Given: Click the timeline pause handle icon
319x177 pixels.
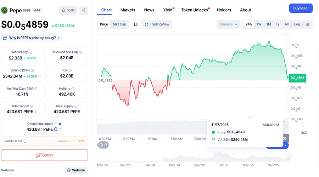Looking at the screenshot, I should coord(289,156).
